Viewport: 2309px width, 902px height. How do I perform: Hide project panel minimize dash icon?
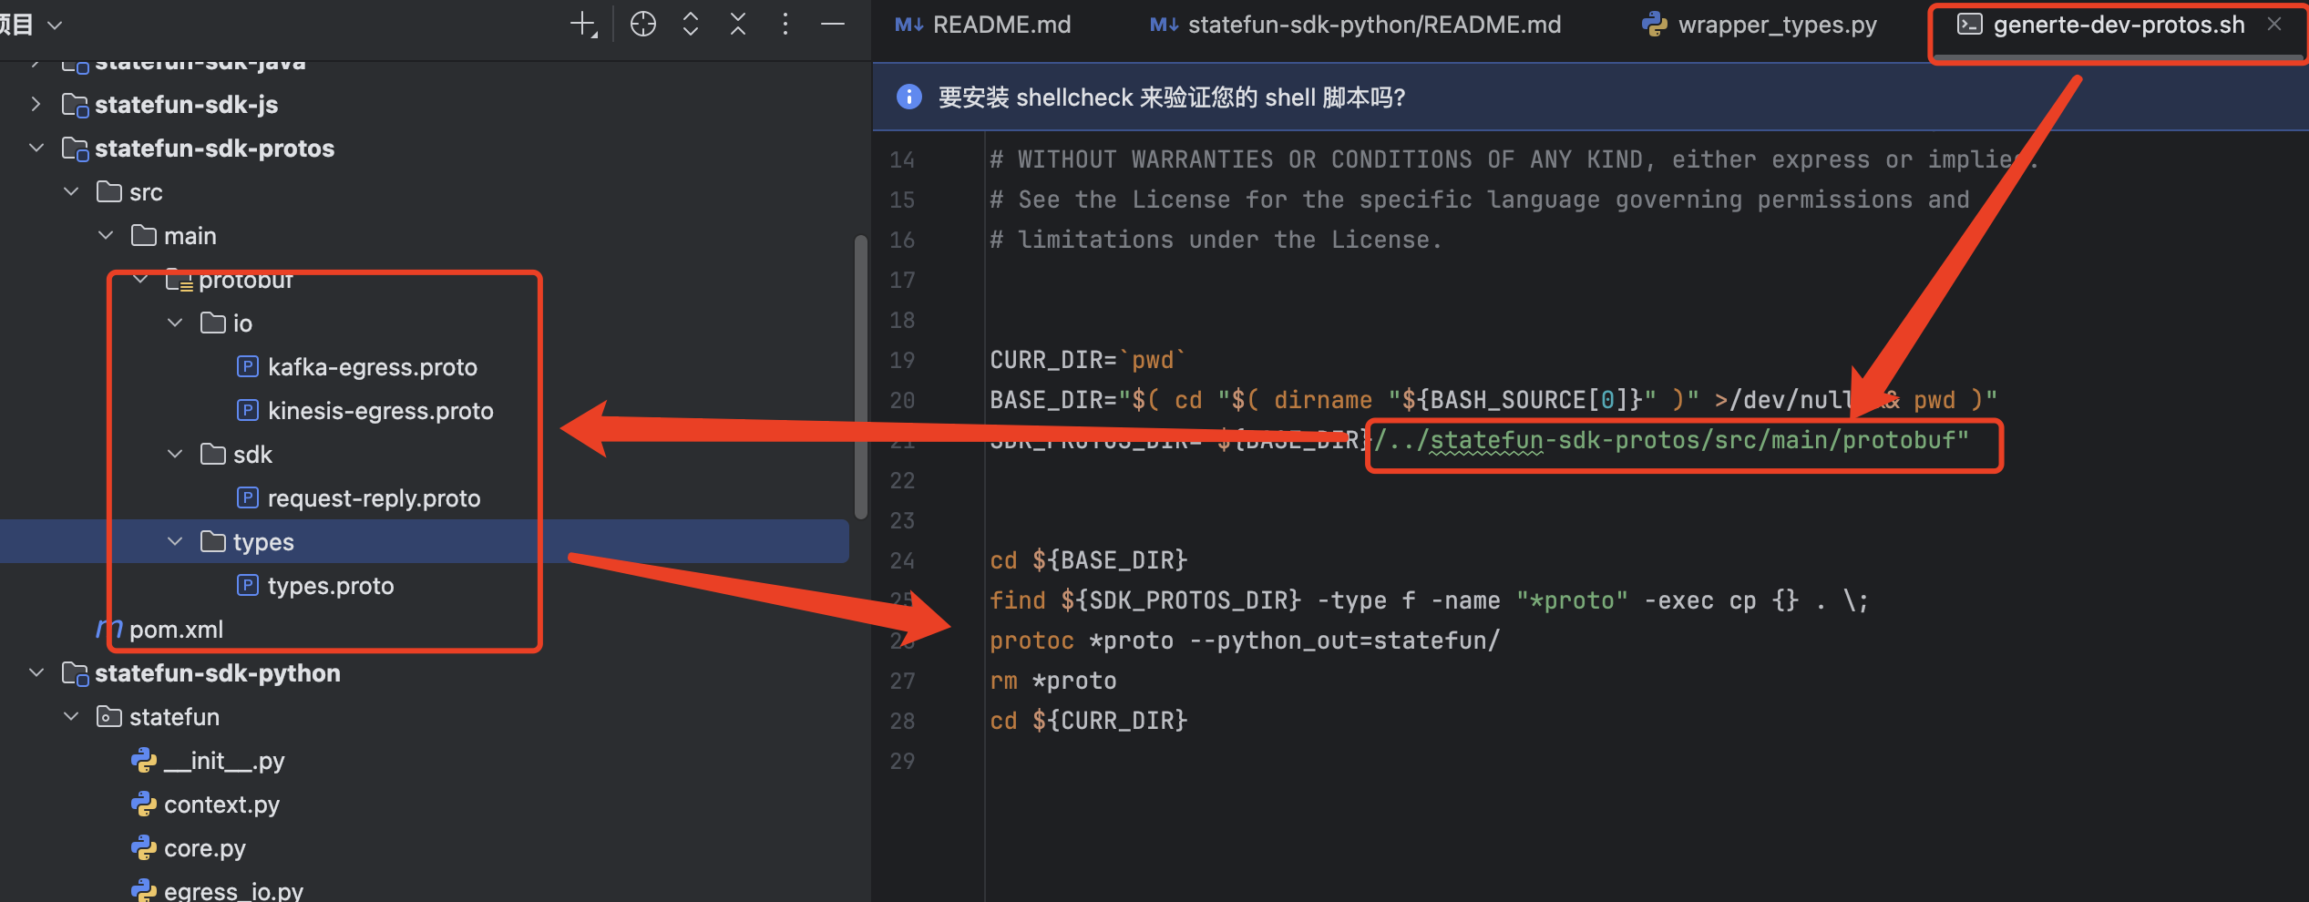coord(833,25)
